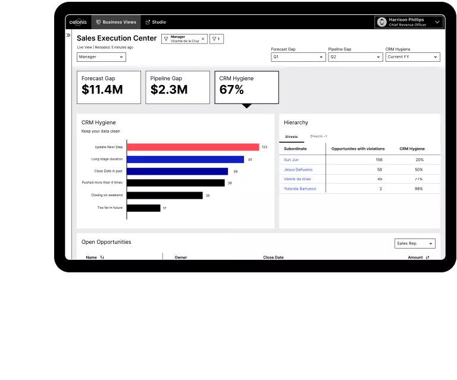Image resolution: width=457 pixels, height=380 pixels.
Task: Open the Forecast Gap Q1 dropdown
Action: click(x=298, y=57)
